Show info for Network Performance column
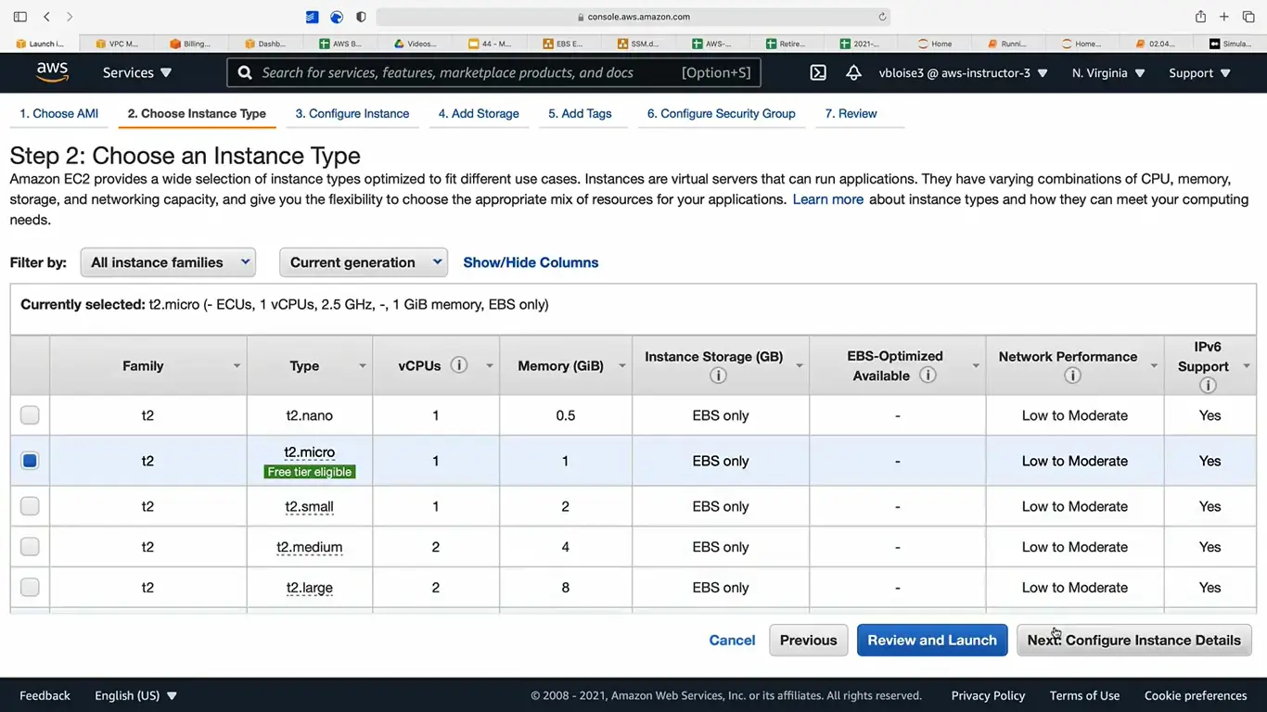Image resolution: width=1267 pixels, height=712 pixels. pyautogui.click(x=1072, y=376)
